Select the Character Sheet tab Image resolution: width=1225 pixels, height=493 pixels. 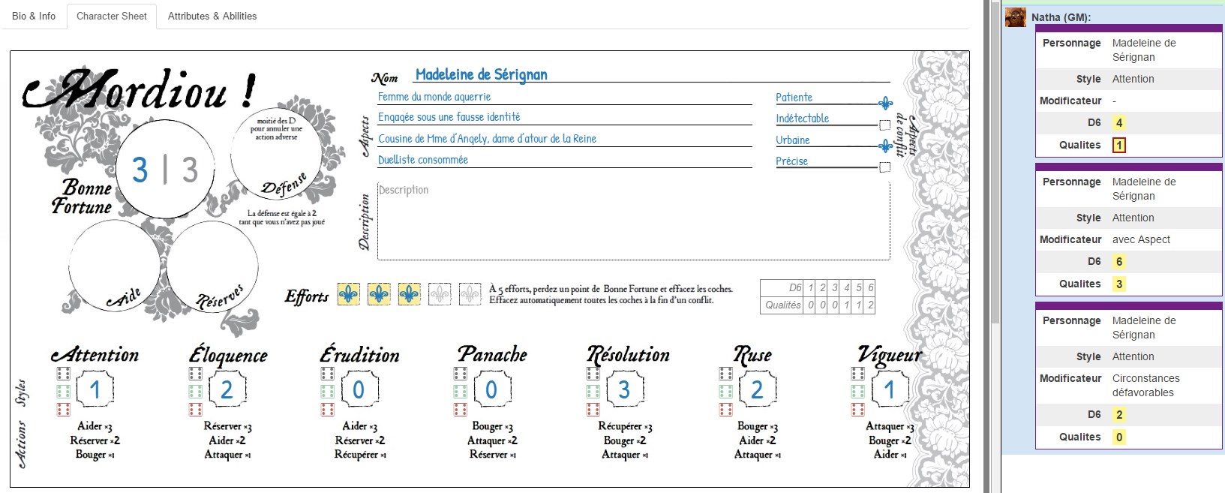(x=112, y=16)
